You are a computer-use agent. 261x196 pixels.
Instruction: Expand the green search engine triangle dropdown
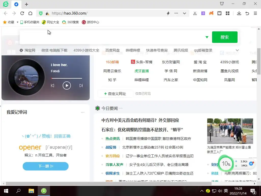(x=207, y=37)
